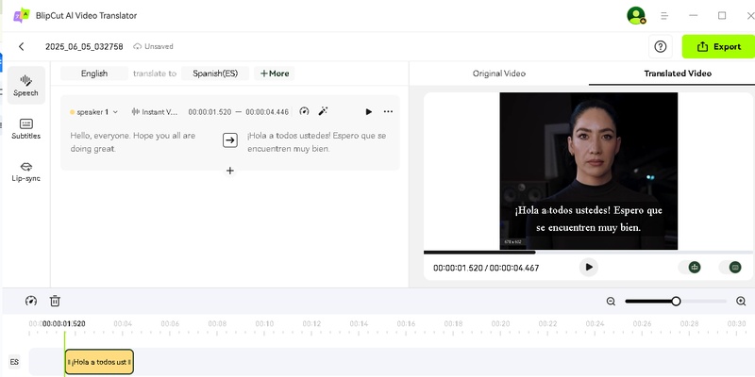Screen dimensions: 755x377
Task: Open the help question mark icon
Action: coord(661,46)
